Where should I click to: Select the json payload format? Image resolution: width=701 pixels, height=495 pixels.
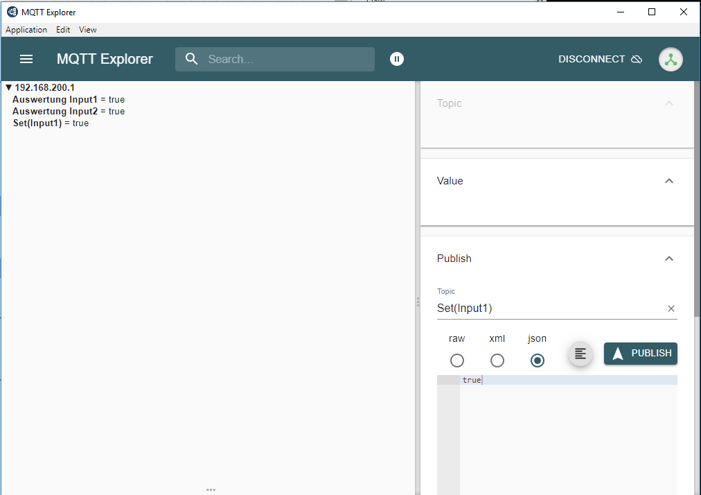(537, 361)
